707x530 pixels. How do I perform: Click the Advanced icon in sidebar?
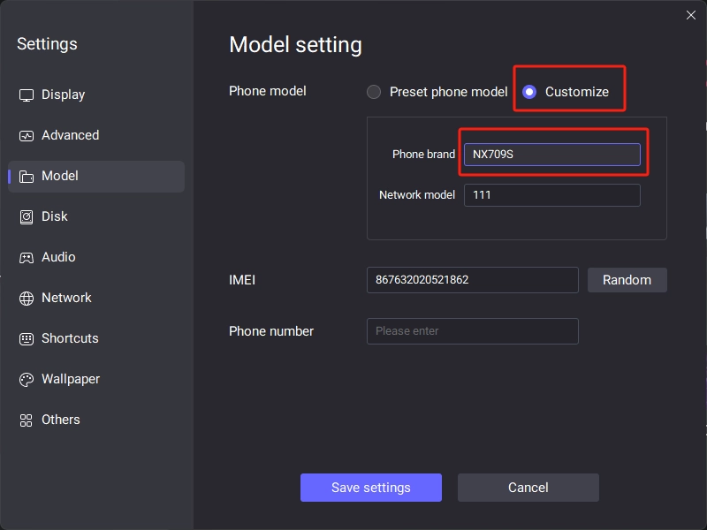click(27, 136)
